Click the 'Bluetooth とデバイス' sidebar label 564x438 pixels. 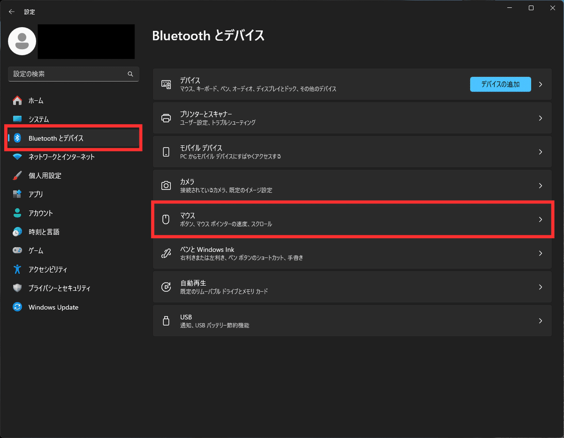click(56, 138)
